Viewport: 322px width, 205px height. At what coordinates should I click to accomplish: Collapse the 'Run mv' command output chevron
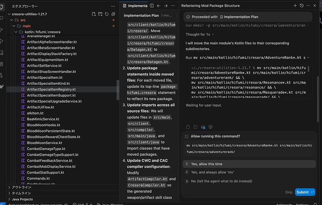click(x=308, y=58)
